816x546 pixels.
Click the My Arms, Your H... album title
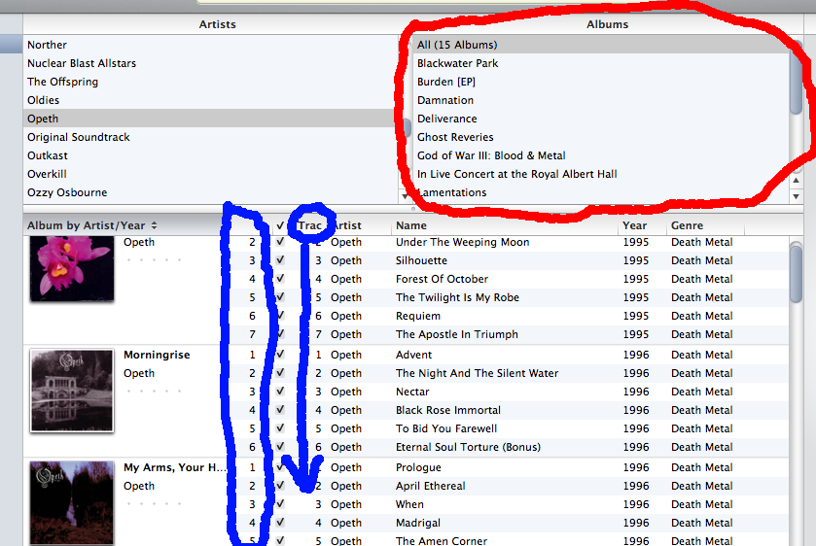(175, 467)
